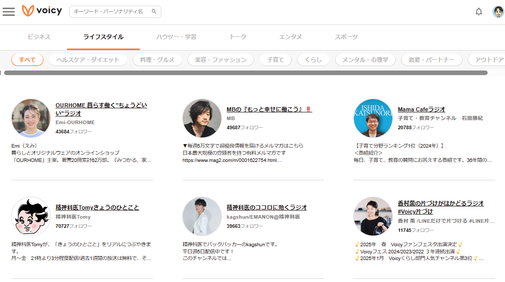This screenshot has height=282, width=505.
Task: Filter by 美容・ファッション
Action: (x=221, y=60)
